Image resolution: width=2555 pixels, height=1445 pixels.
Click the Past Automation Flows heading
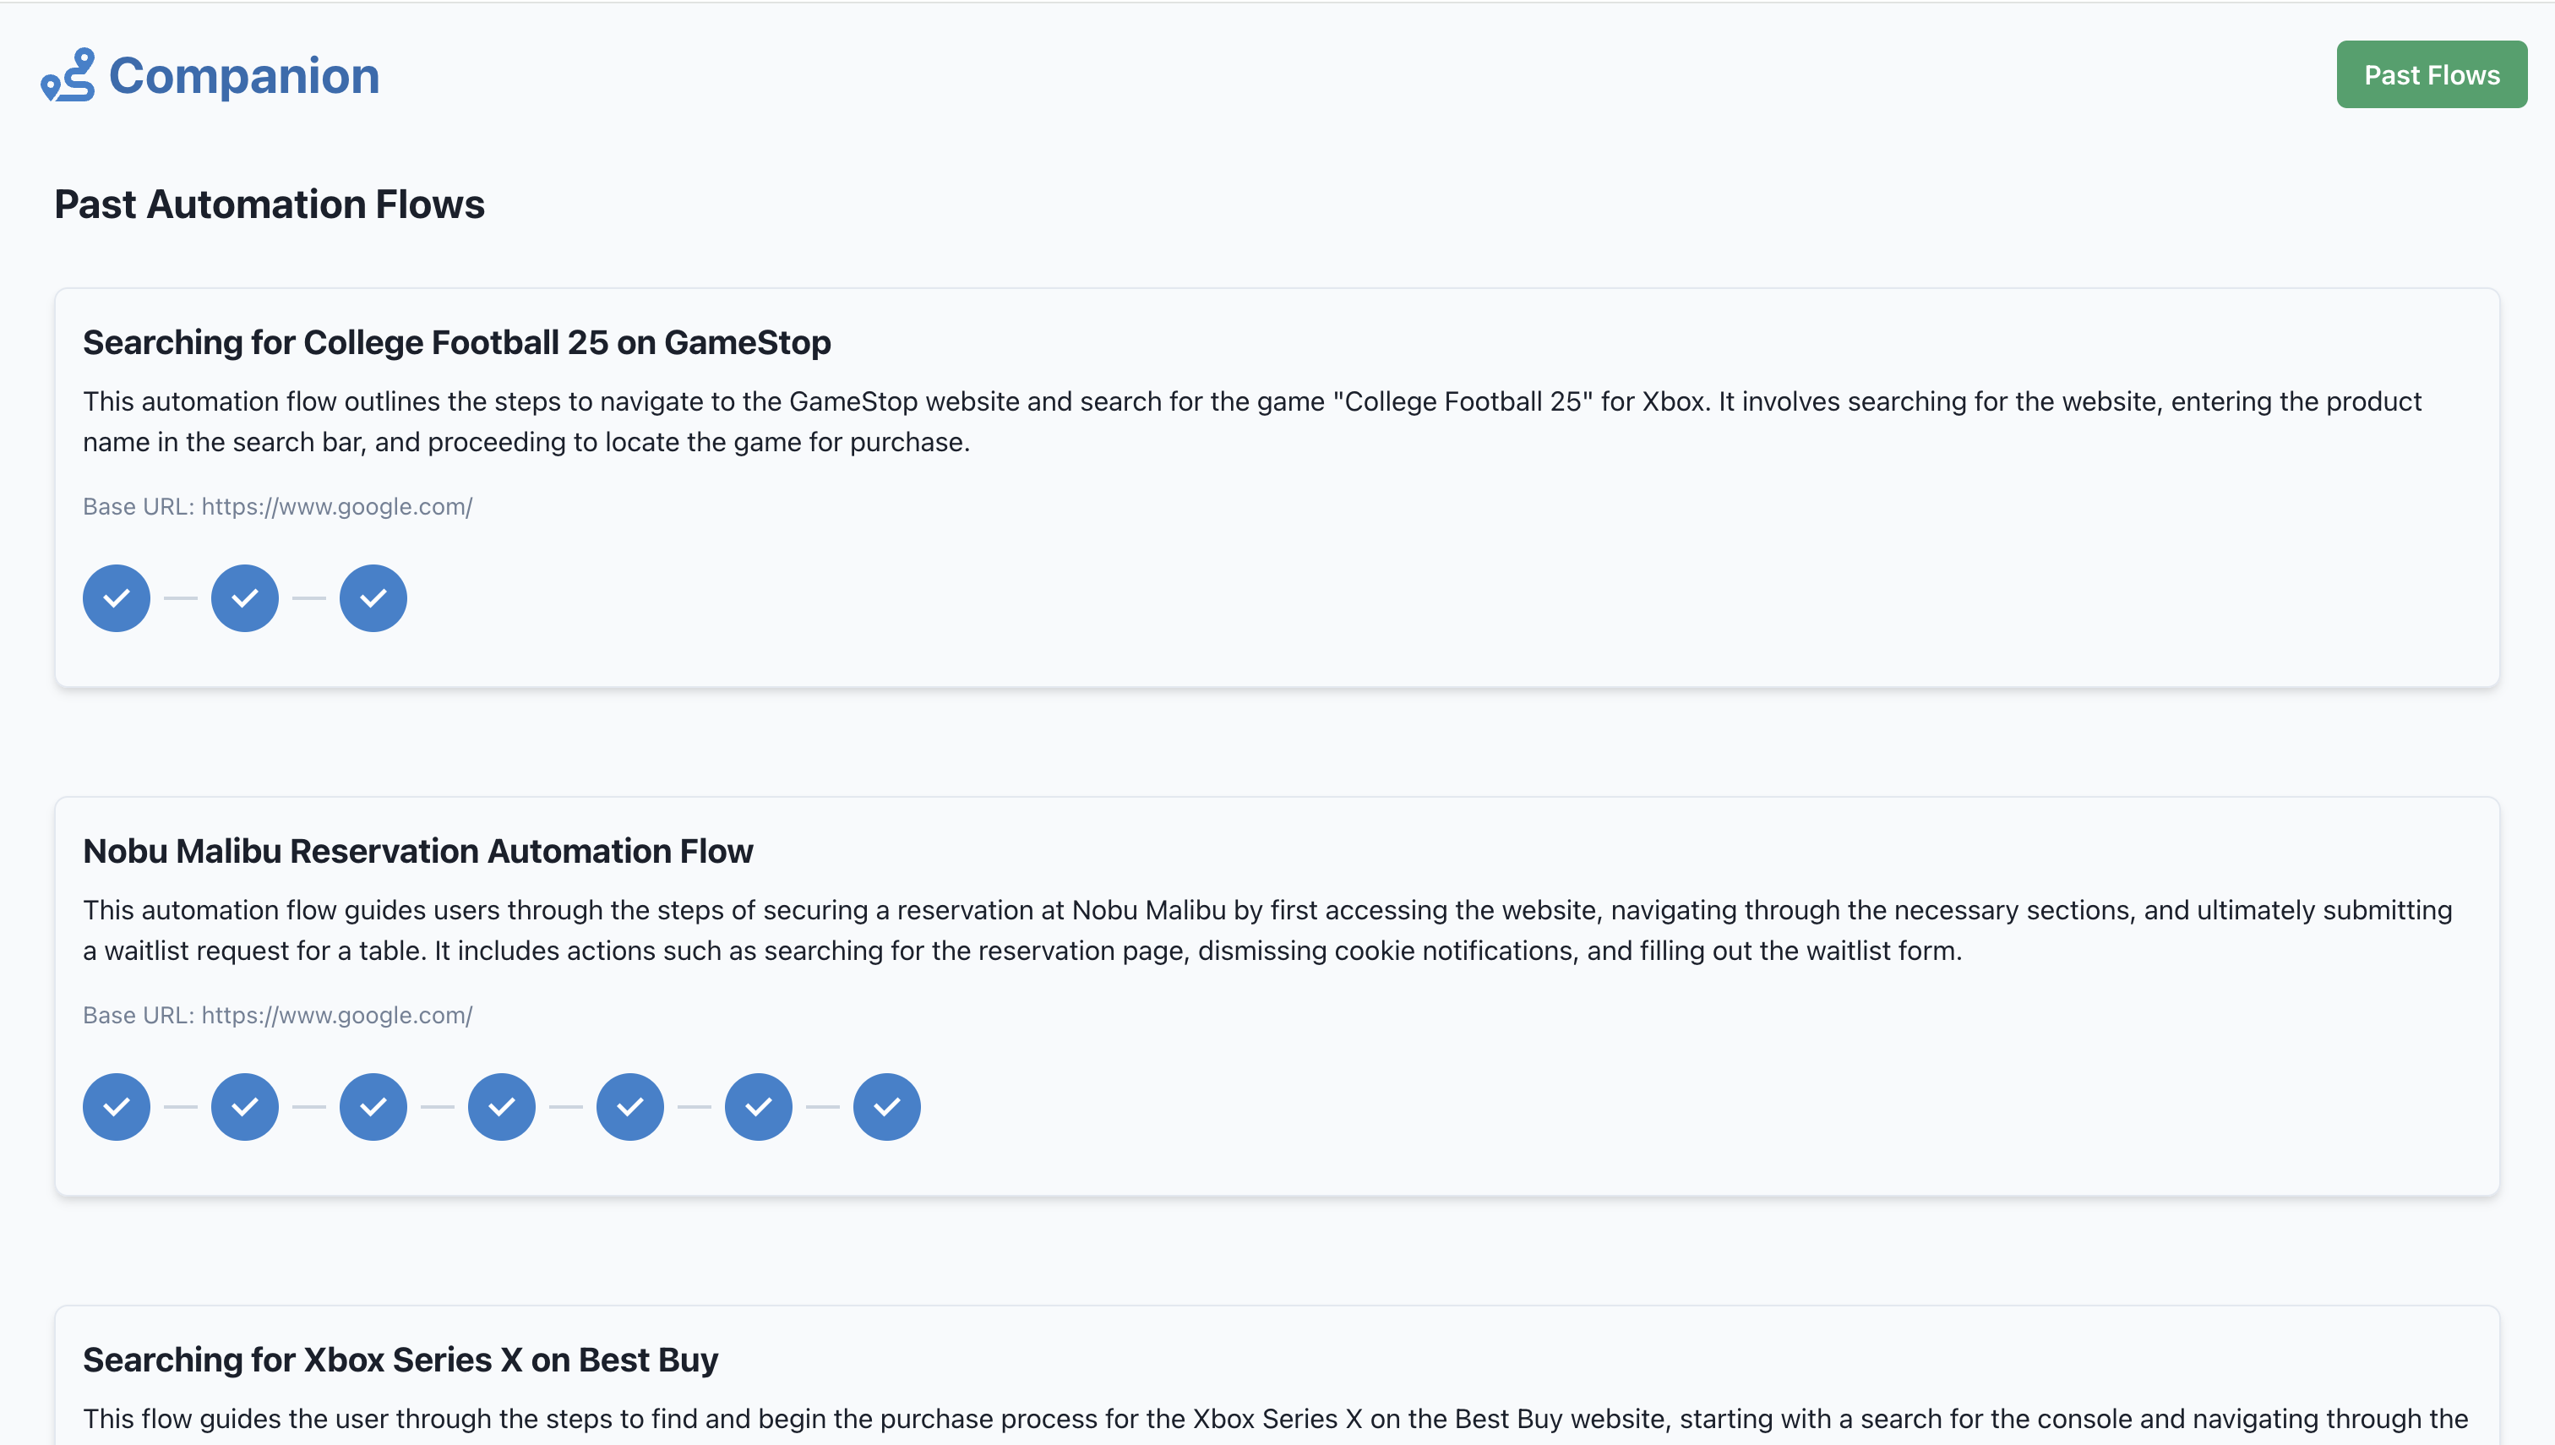coord(269,204)
